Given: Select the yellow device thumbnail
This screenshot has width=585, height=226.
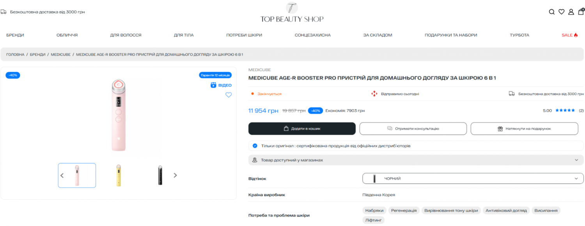Looking at the screenshot, I should click(119, 175).
